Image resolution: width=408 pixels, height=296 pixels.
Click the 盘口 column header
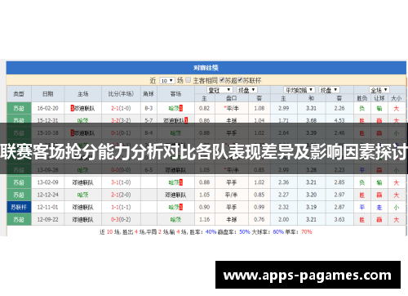click(232, 98)
